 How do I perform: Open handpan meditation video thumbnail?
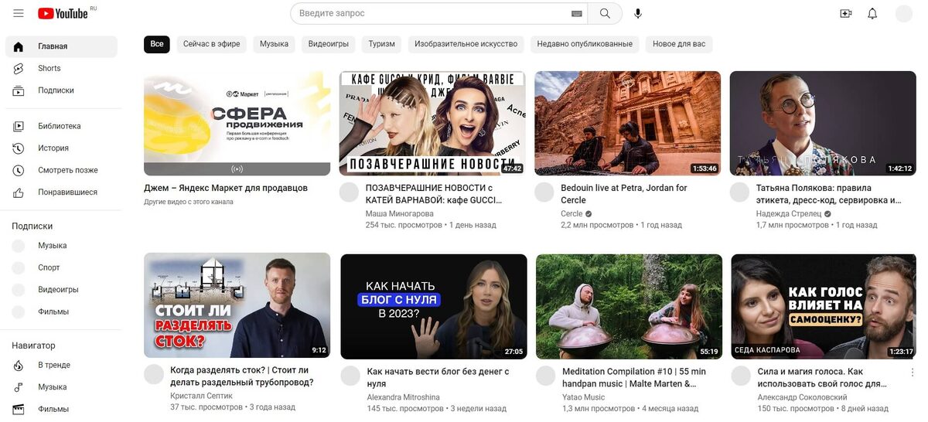tap(629, 306)
